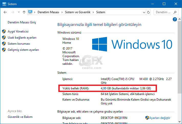Open Denetim Masası Giriş link
The height and width of the screenshot is (124, 182).
[22, 22]
